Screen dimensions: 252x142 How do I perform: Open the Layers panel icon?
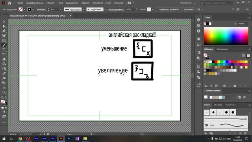point(198,20)
